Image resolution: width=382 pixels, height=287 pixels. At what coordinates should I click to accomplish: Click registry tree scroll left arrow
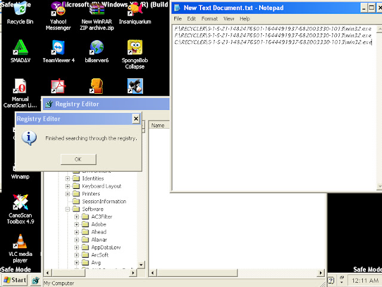click(48, 273)
